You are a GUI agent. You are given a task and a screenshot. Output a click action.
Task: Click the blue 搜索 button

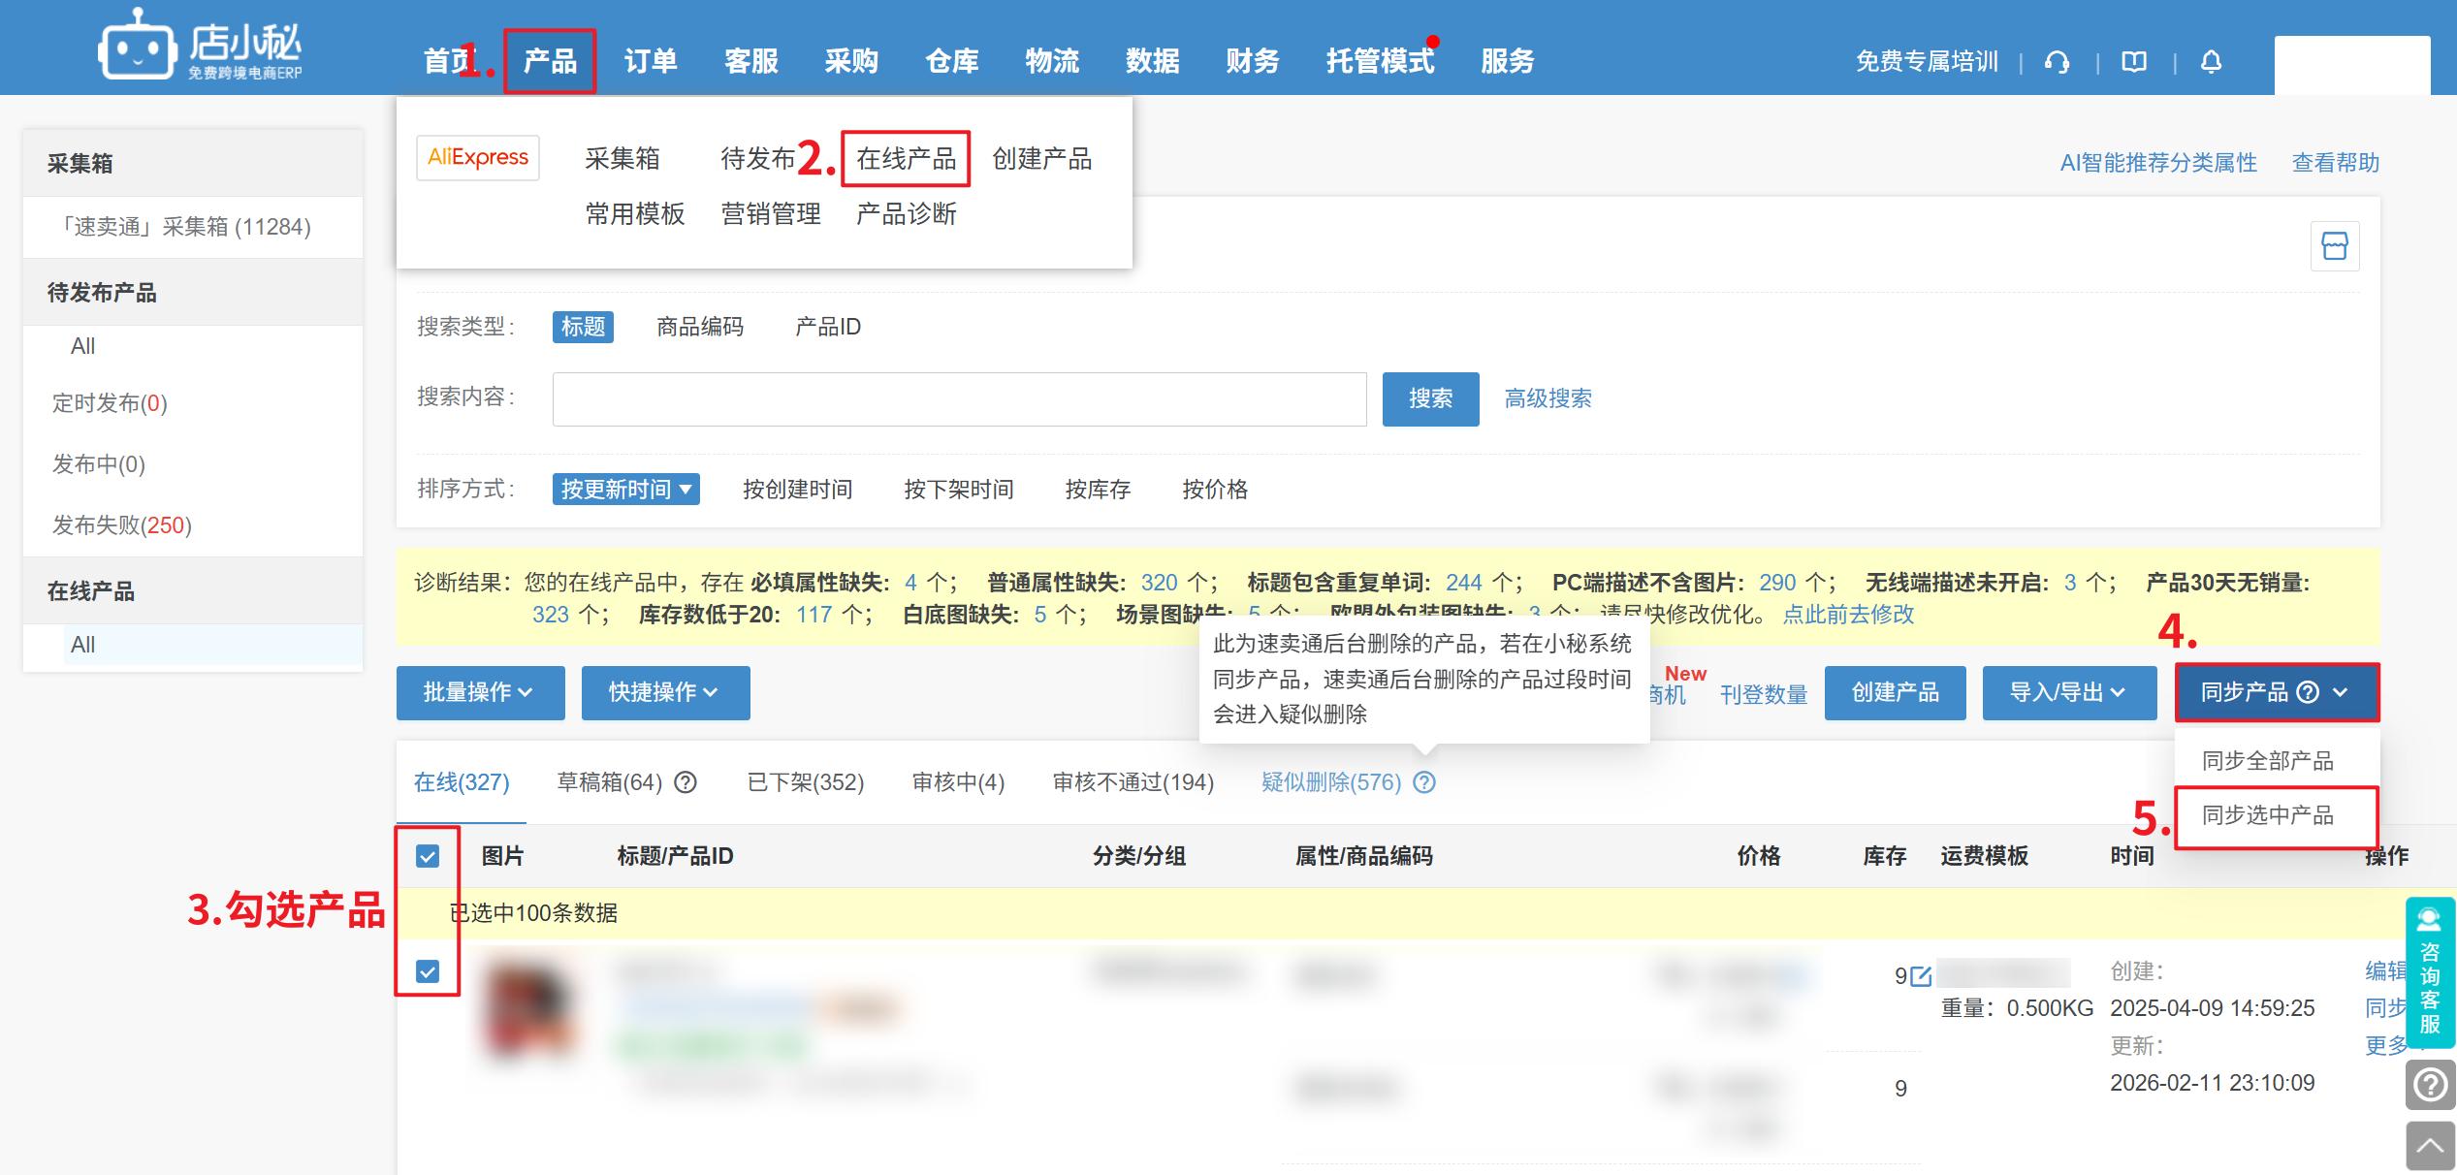click(x=1430, y=398)
